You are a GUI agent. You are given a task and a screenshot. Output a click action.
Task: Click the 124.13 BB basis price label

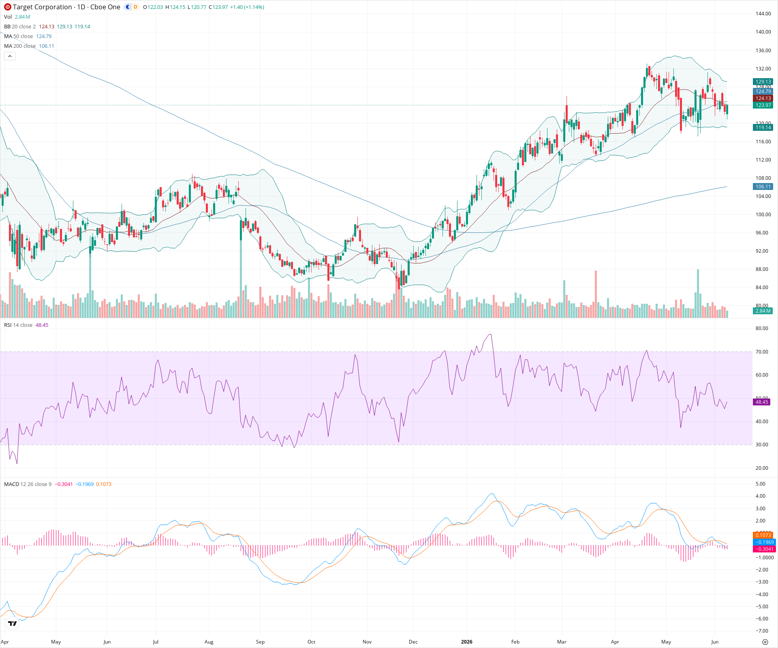(763, 98)
